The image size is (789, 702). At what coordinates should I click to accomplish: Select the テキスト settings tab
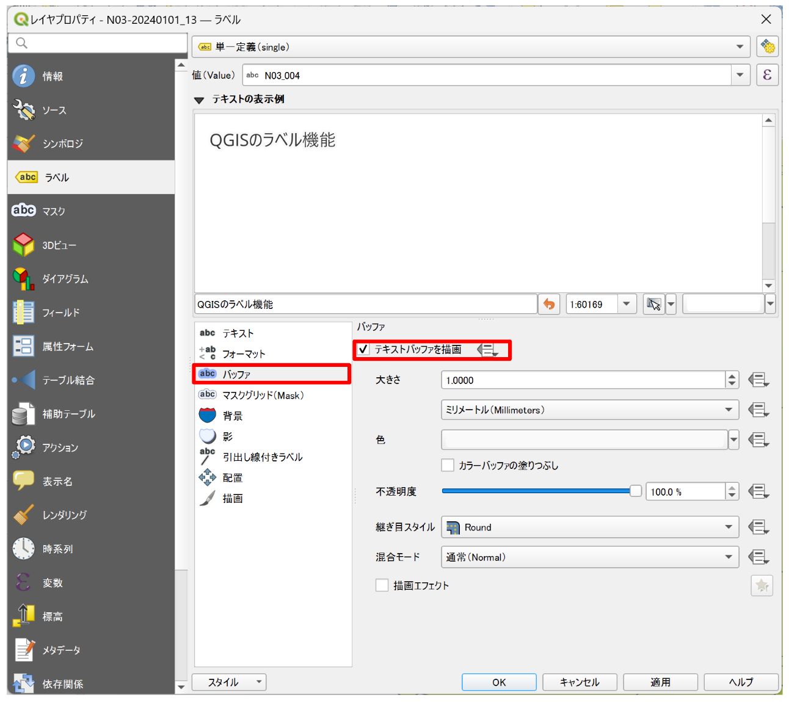[273, 333]
